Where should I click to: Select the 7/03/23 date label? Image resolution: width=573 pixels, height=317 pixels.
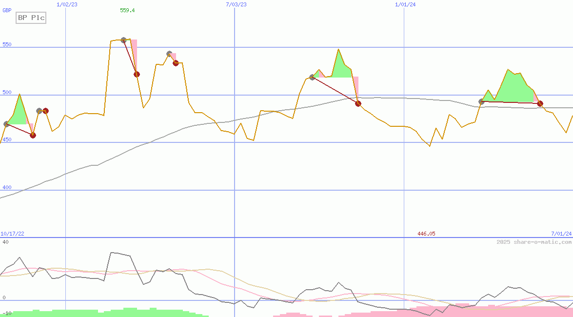coord(236,4)
